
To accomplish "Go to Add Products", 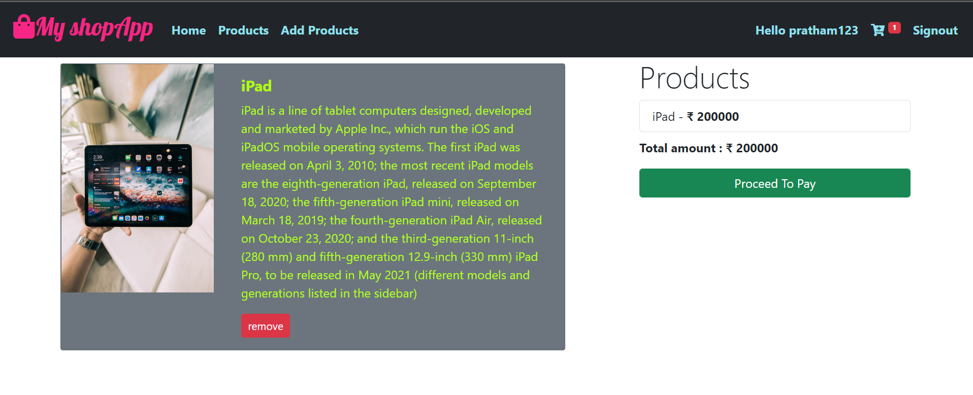I will 319,30.
